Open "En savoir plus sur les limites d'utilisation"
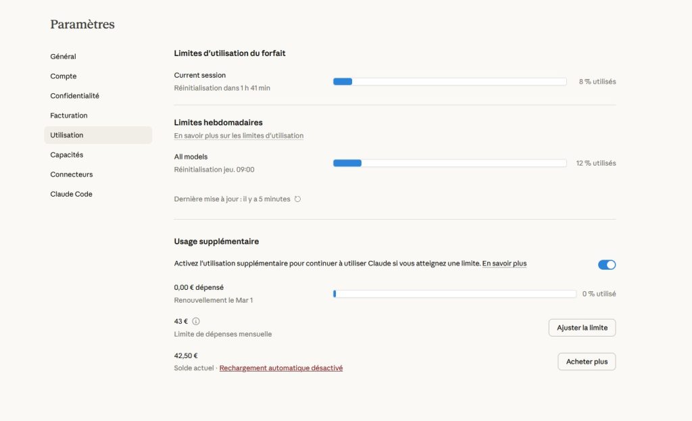 239,135
